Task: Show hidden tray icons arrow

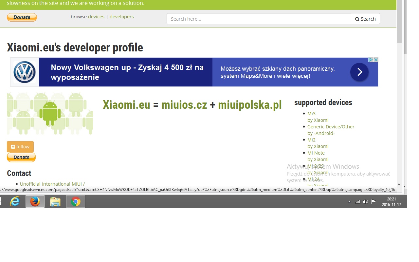Action: point(350,202)
